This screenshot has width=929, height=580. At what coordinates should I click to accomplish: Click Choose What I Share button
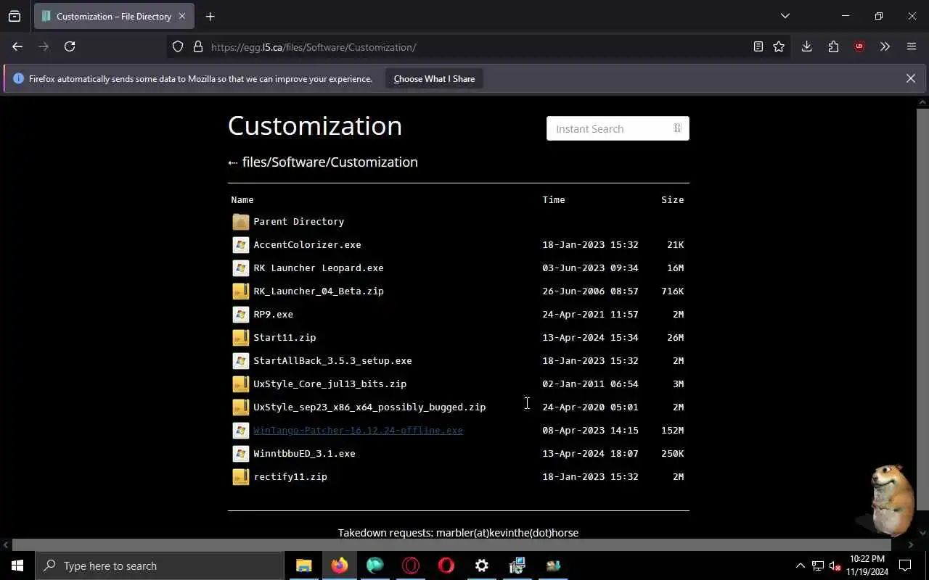[x=434, y=79]
